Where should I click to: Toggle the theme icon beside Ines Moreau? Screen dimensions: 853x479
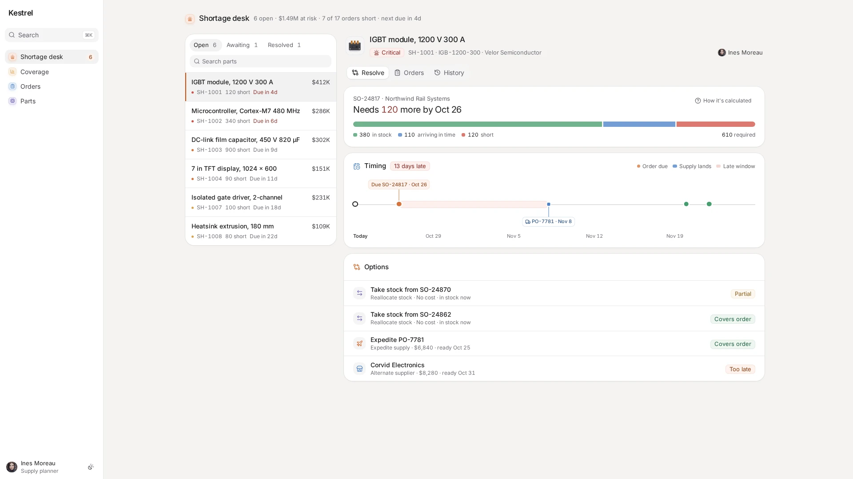tap(91, 467)
